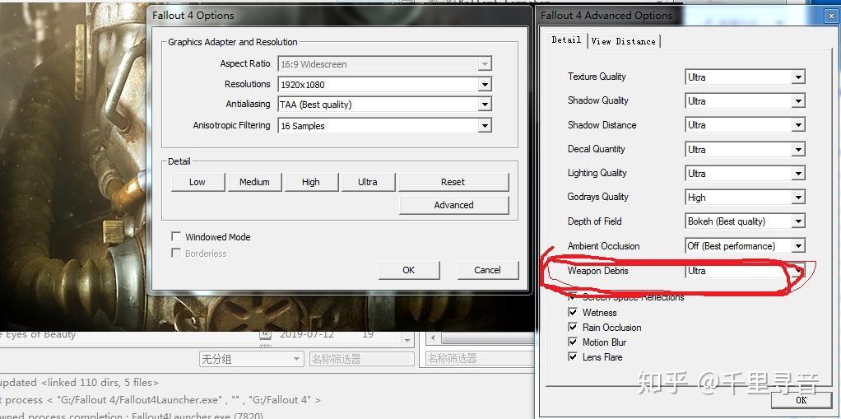This screenshot has height=419, width=841.
Task: Select the 2019-07-12 date cell
Action: coord(307,334)
